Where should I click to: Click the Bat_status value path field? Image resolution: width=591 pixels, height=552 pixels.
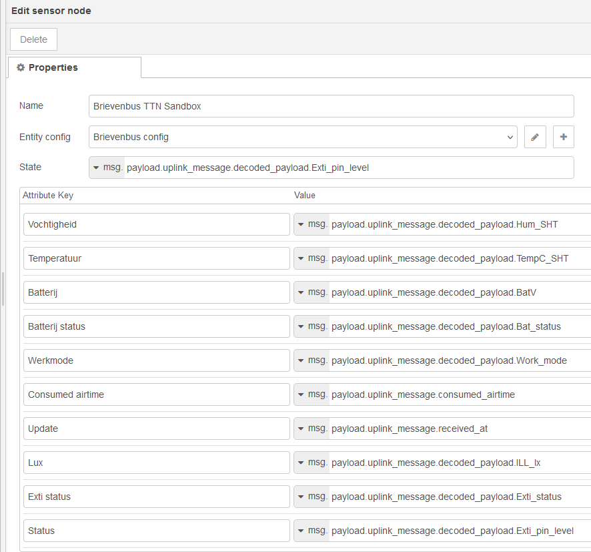460,326
